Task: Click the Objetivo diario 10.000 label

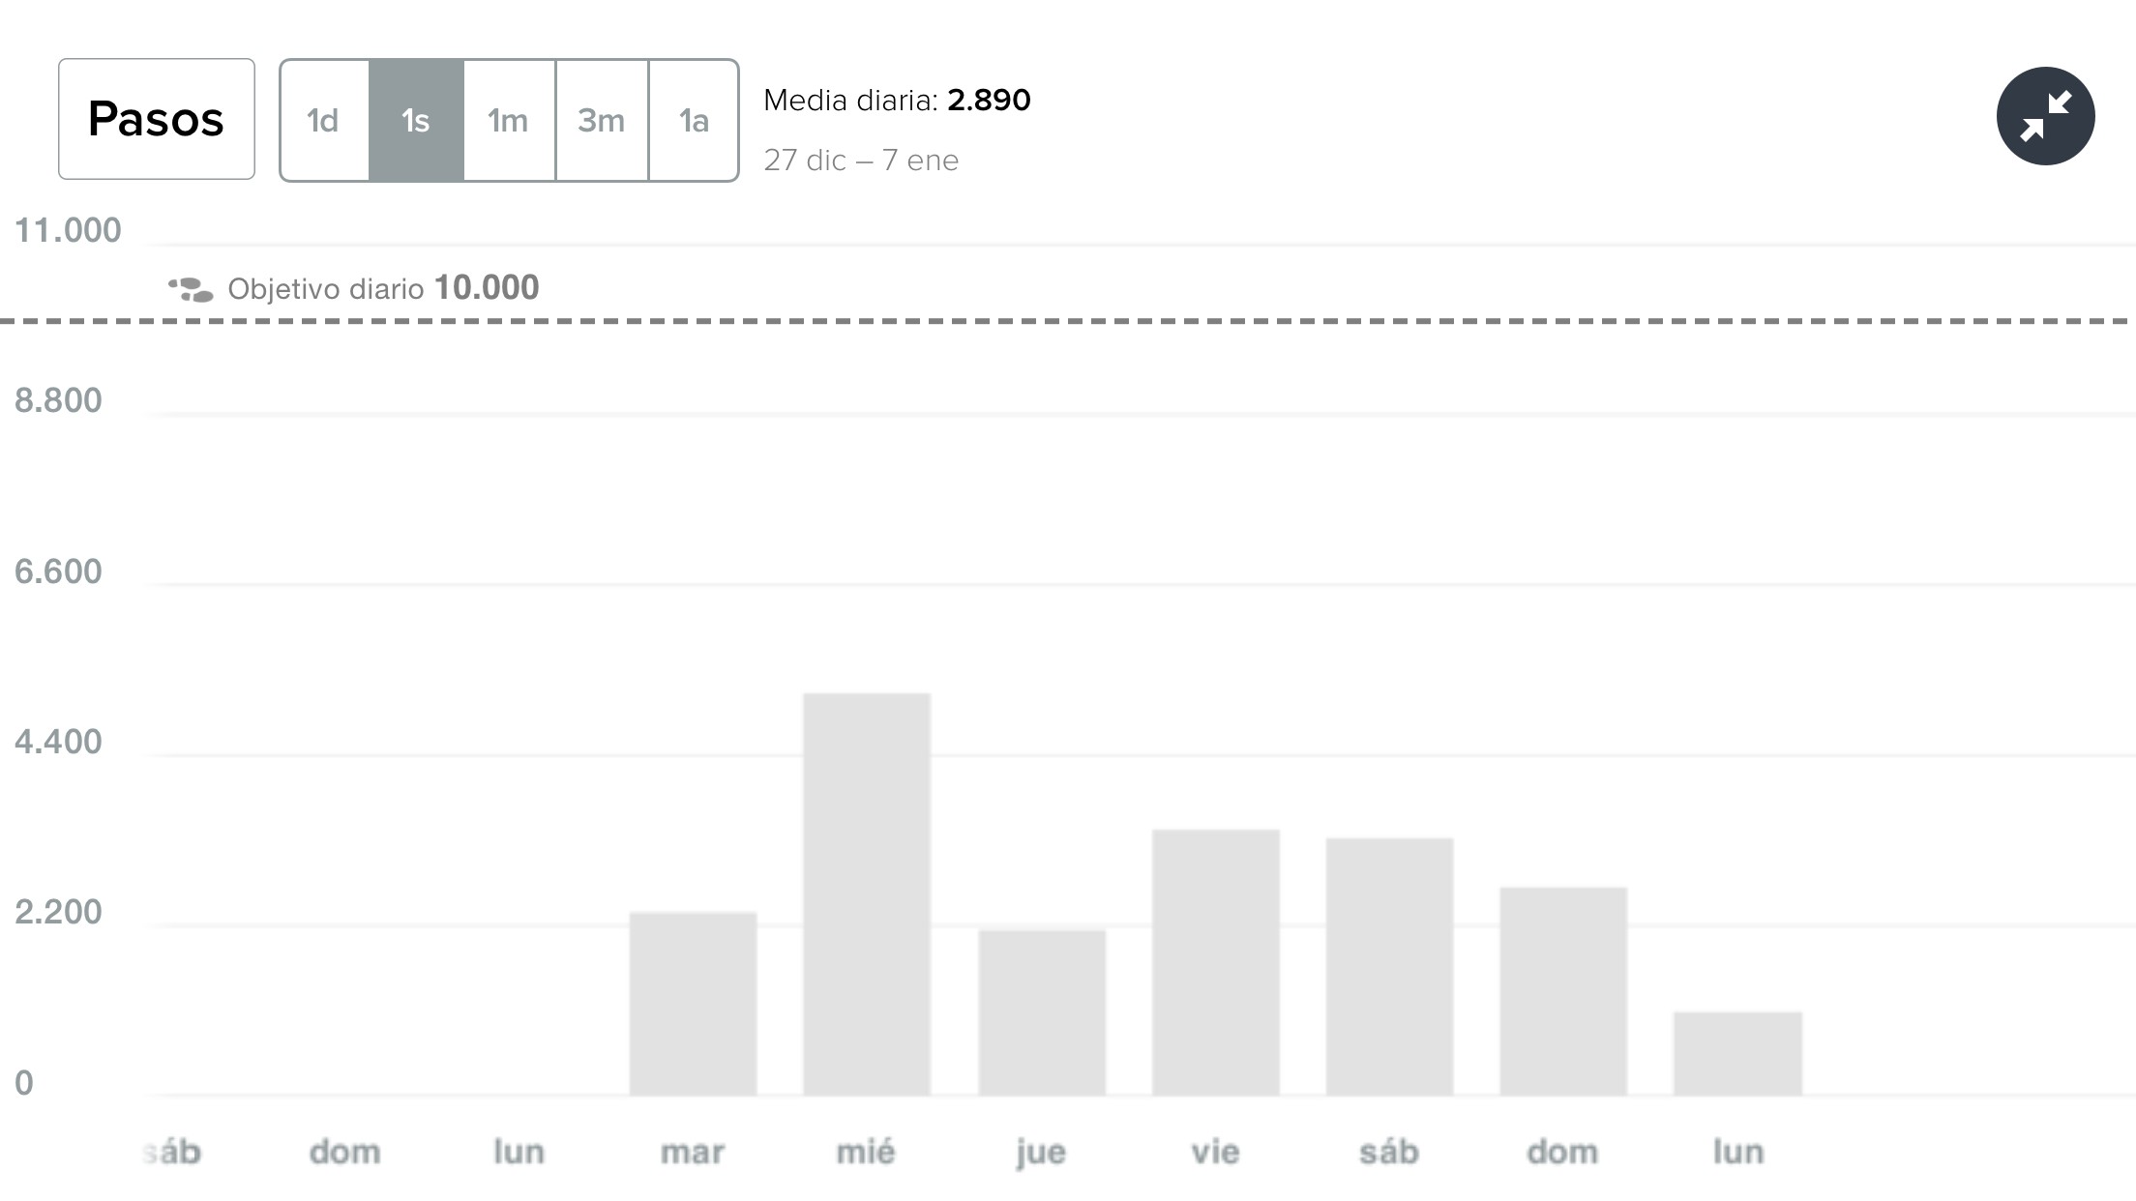Action: point(383,288)
